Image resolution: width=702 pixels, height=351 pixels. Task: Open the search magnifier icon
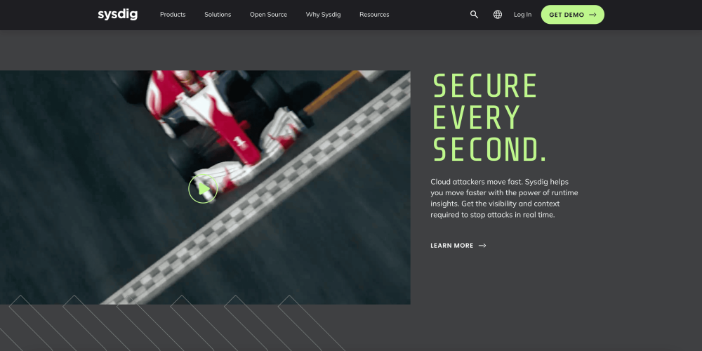[x=474, y=14]
